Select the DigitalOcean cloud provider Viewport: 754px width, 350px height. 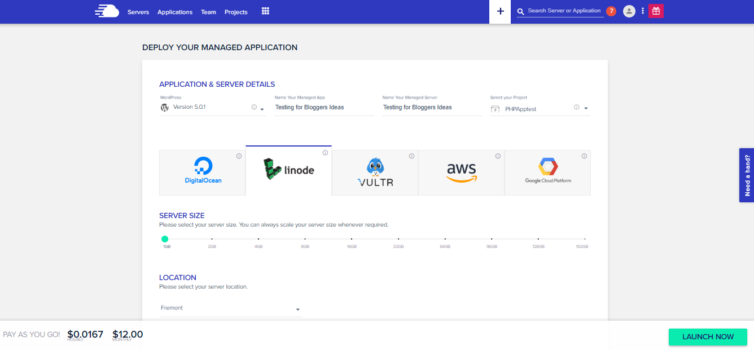[202, 172]
